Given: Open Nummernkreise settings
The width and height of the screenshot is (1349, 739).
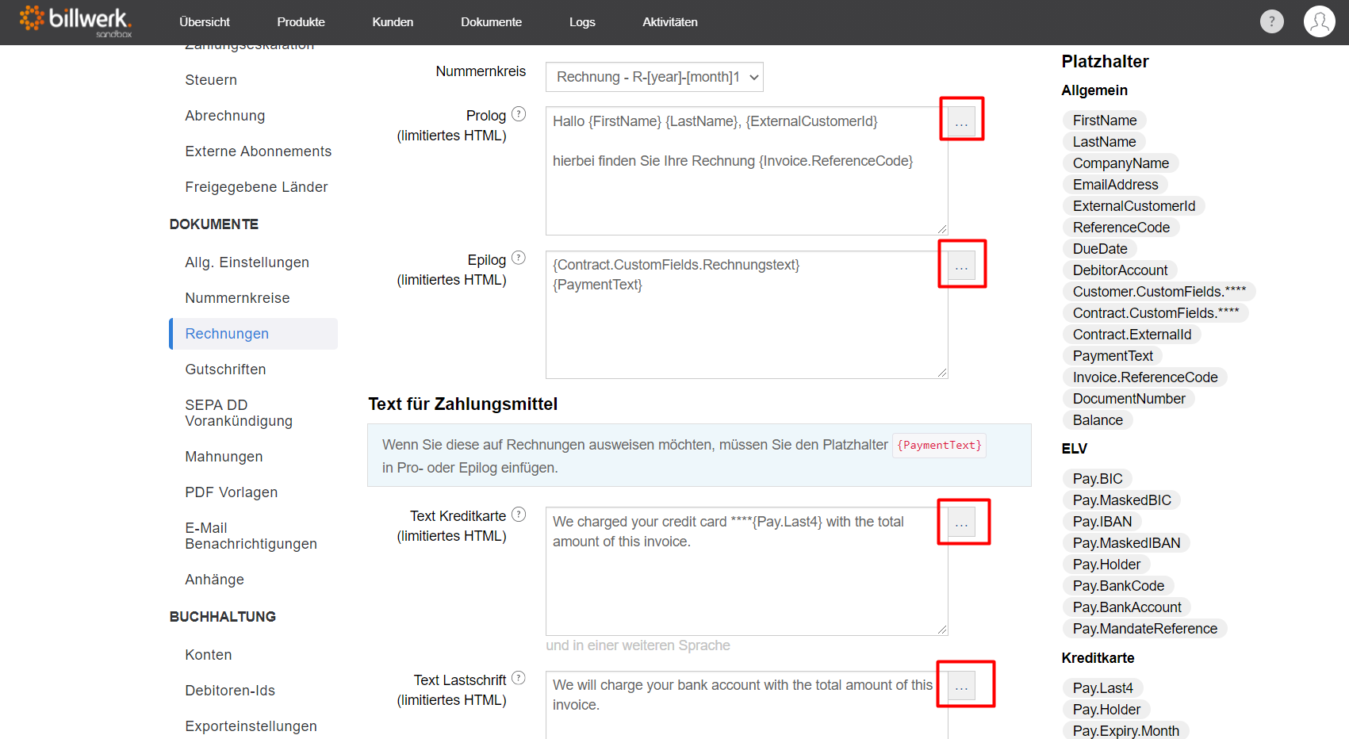Looking at the screenshot, I should [x=237, y=298].
